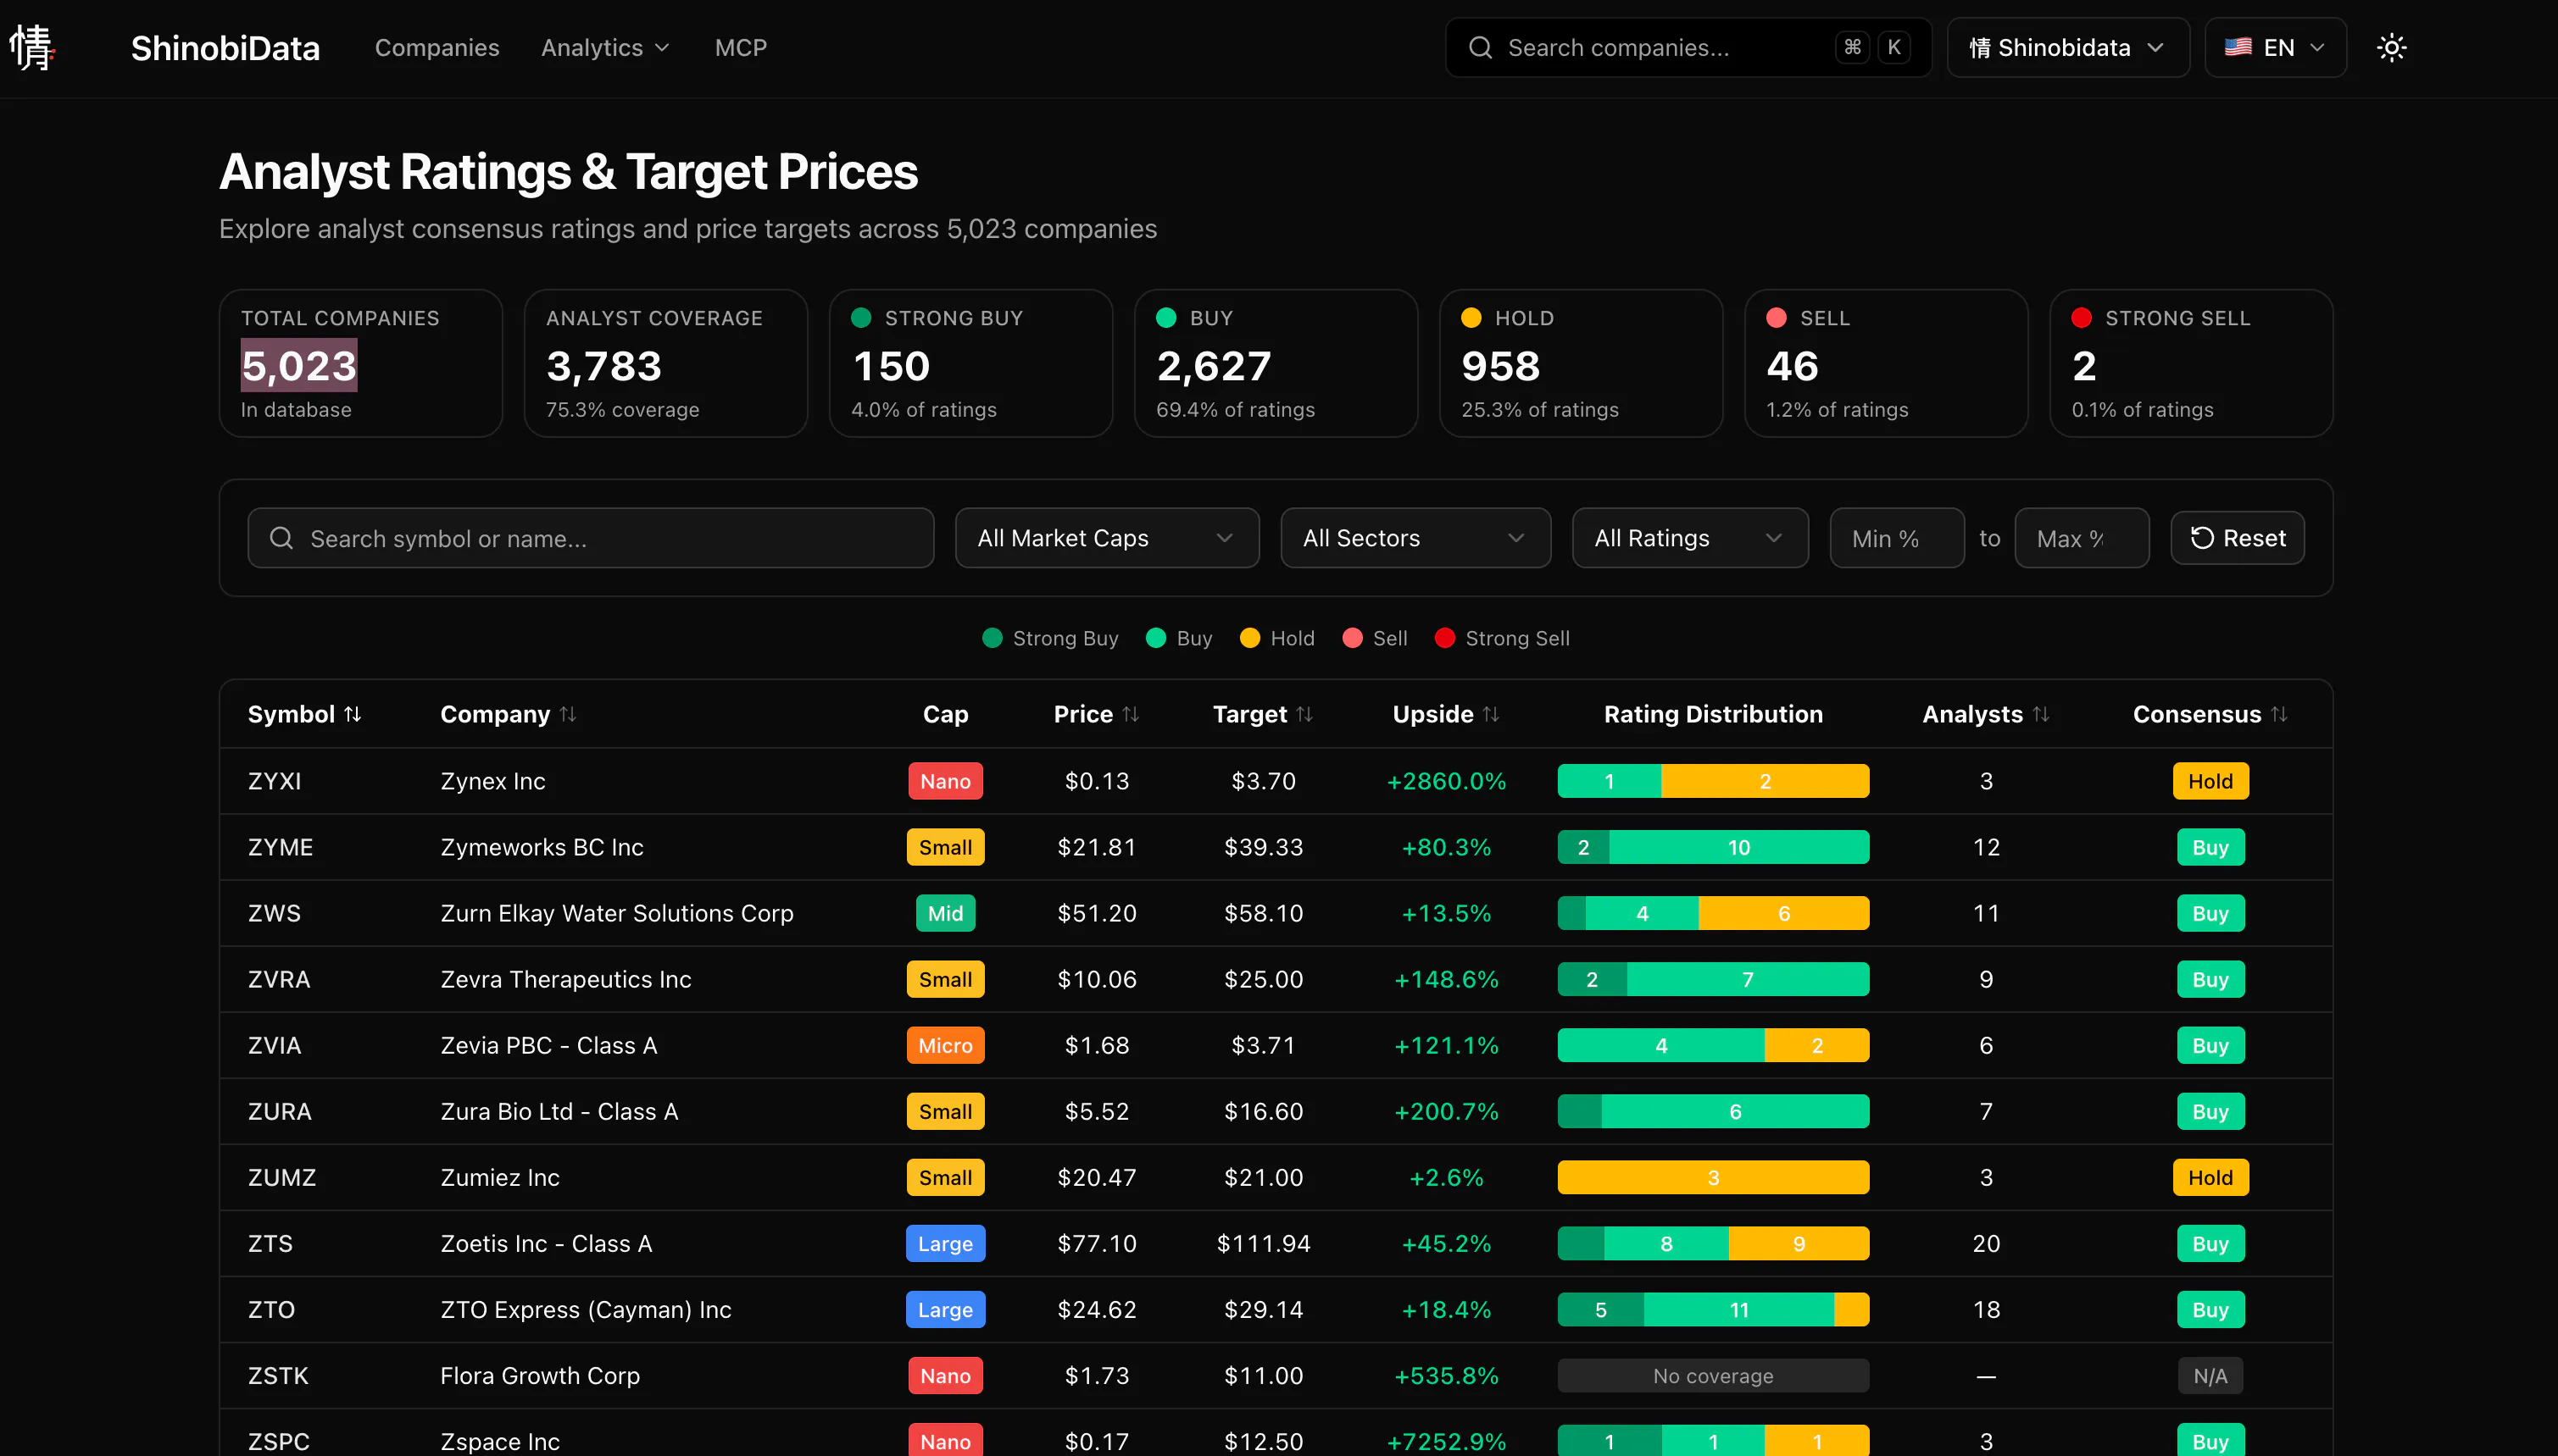
Task: Click the Strong Sell stat card
Action: 2191,363
